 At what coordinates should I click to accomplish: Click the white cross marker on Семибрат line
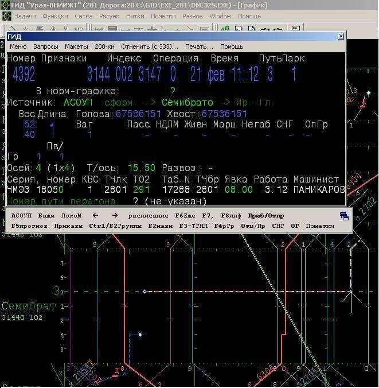pos(351,292)
